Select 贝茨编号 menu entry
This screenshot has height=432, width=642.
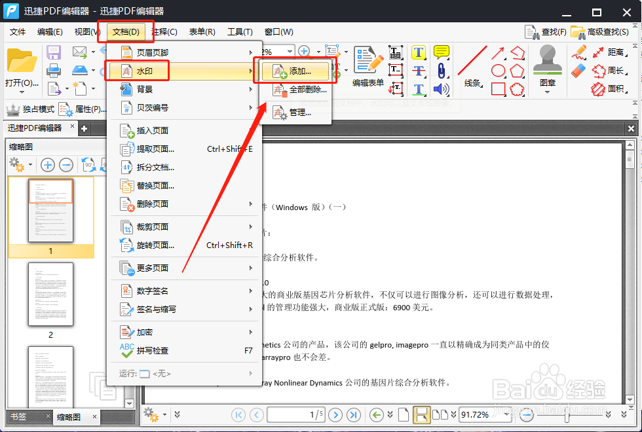184,107
